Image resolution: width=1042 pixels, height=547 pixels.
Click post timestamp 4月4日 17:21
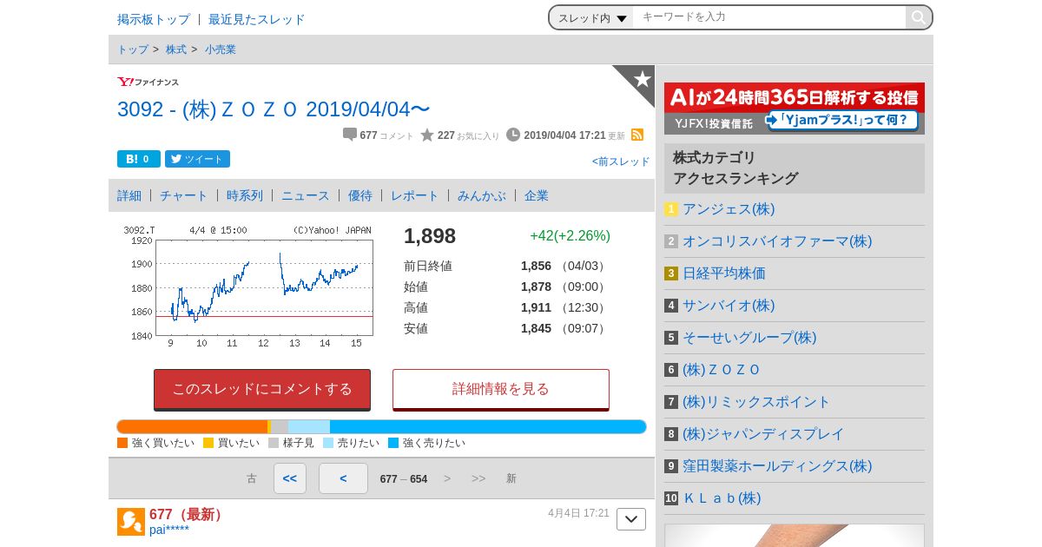pyautogui.click(x=578, y=513)
